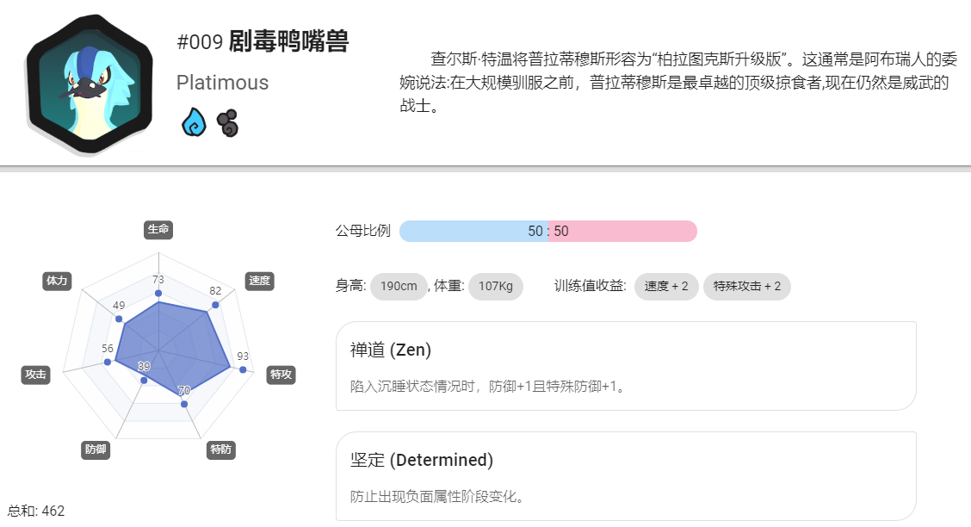Select the 生命 radar chart label

click(158, 230)
